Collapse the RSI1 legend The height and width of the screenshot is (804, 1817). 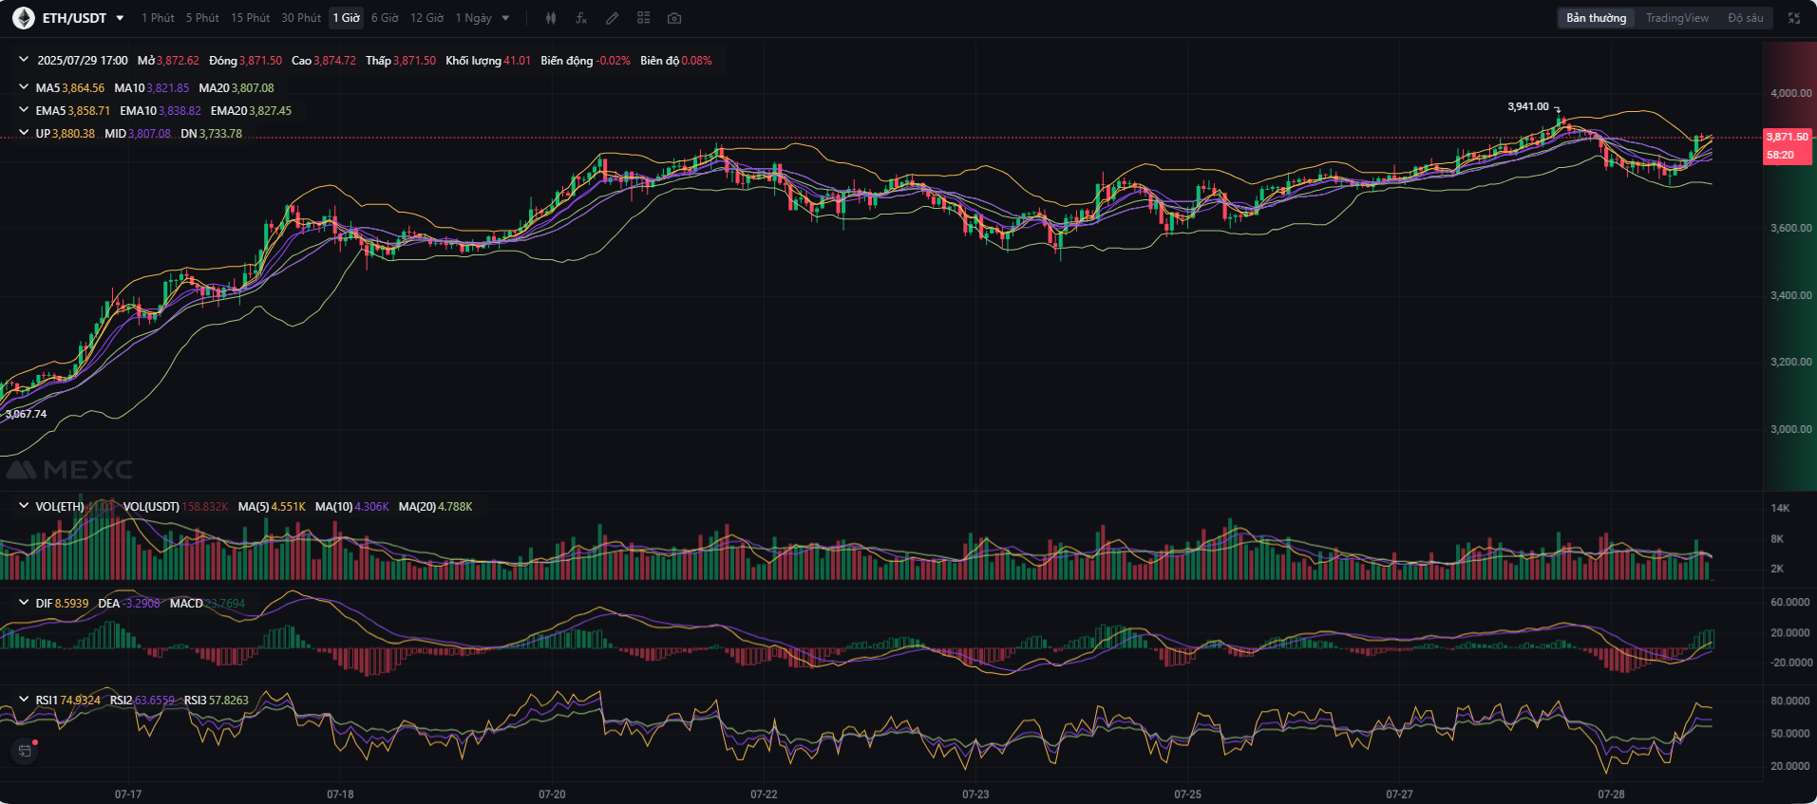point(24,700)
